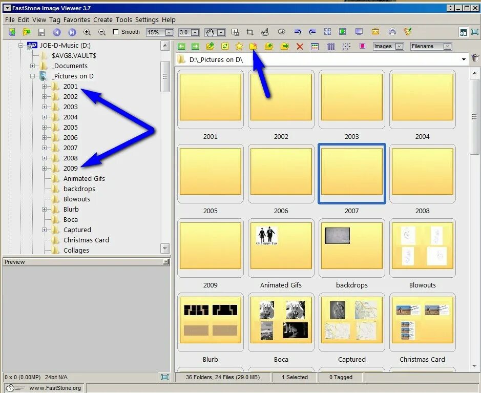Open the Images filter dropdown
This screenshot has width=481, height=393.
tap(399, 46)
